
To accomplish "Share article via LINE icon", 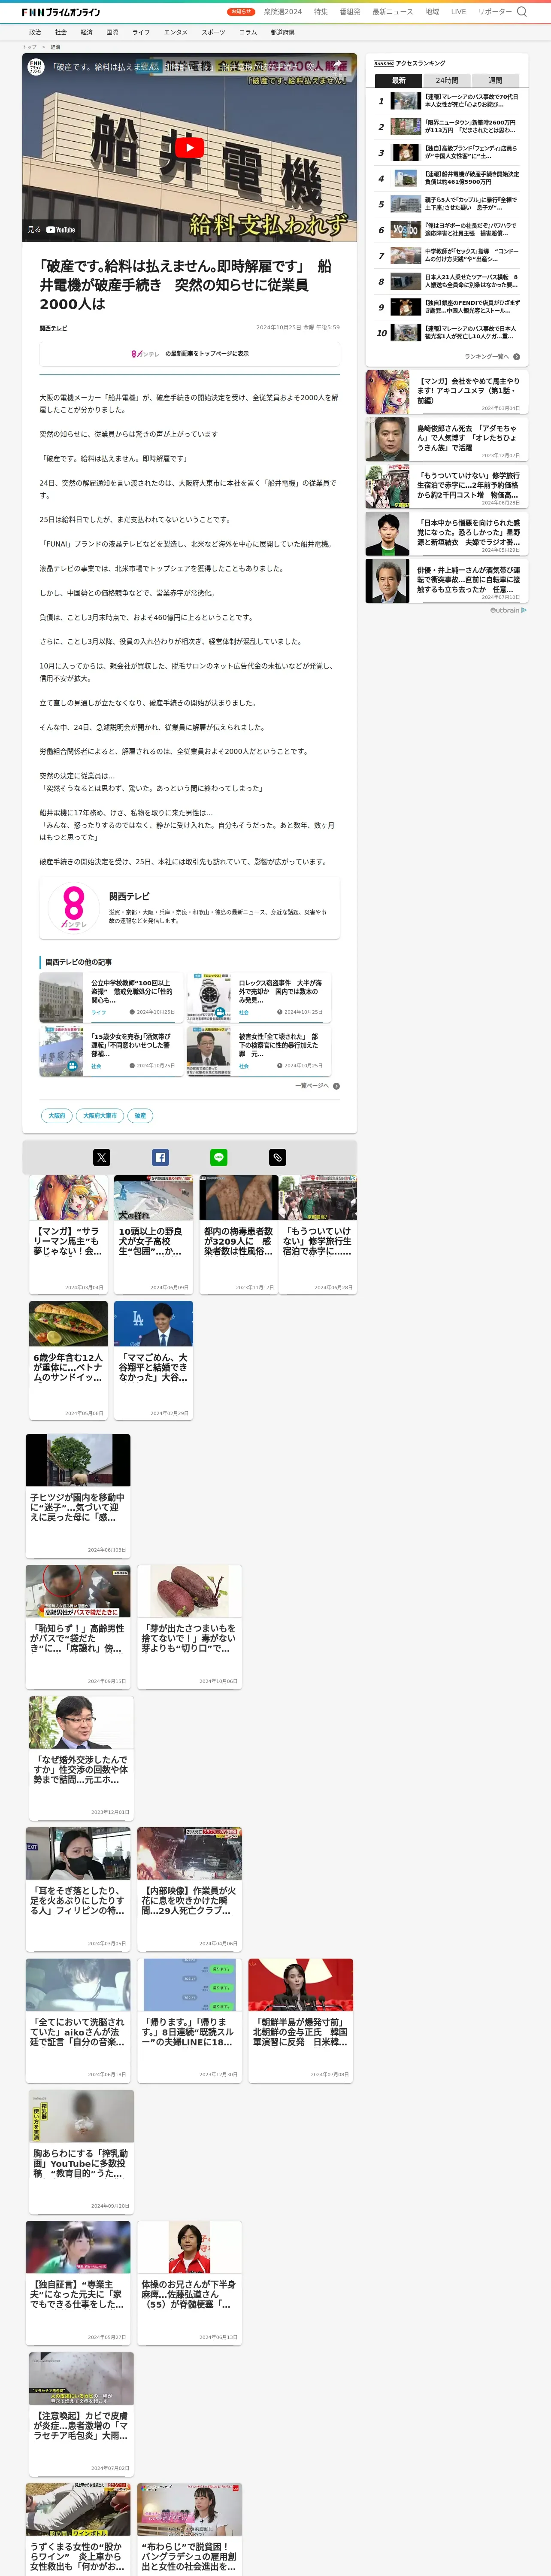I will 219,1157.
